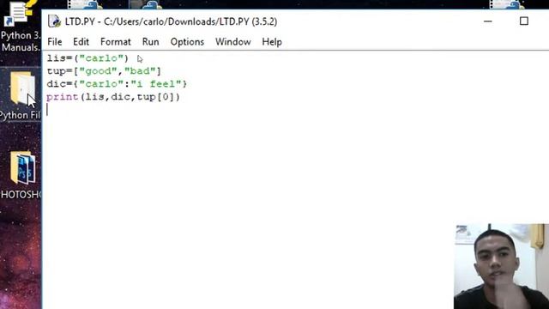The width and height of the screenshot is (549, 309).
Task: Open the Edit menu
Action: (81, 42)
